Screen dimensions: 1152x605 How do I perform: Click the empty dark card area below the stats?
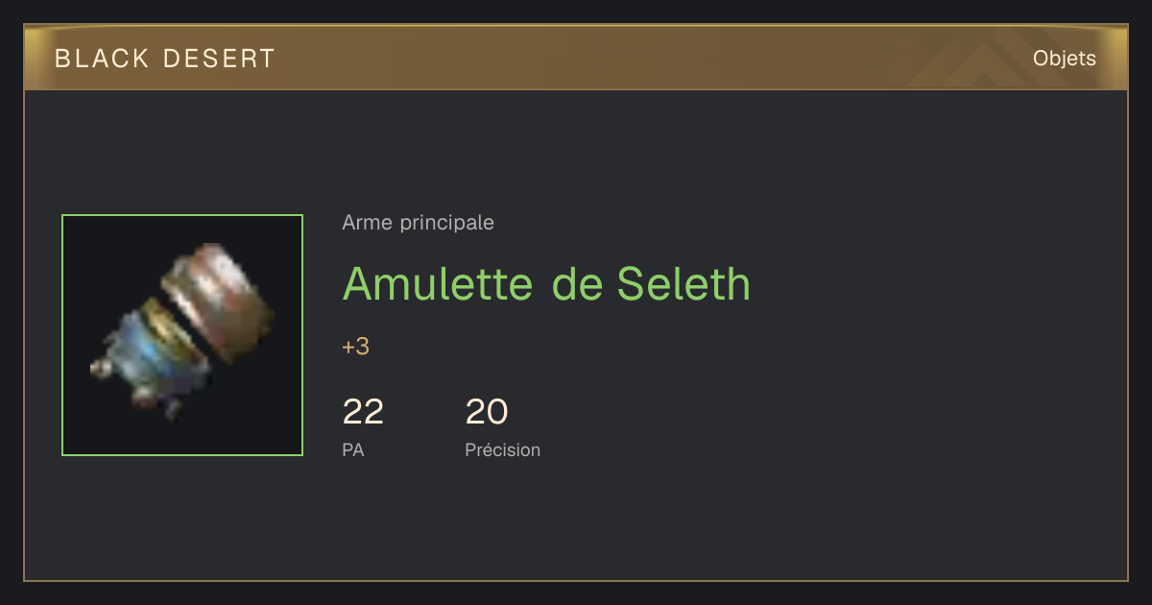pos(576,523)
